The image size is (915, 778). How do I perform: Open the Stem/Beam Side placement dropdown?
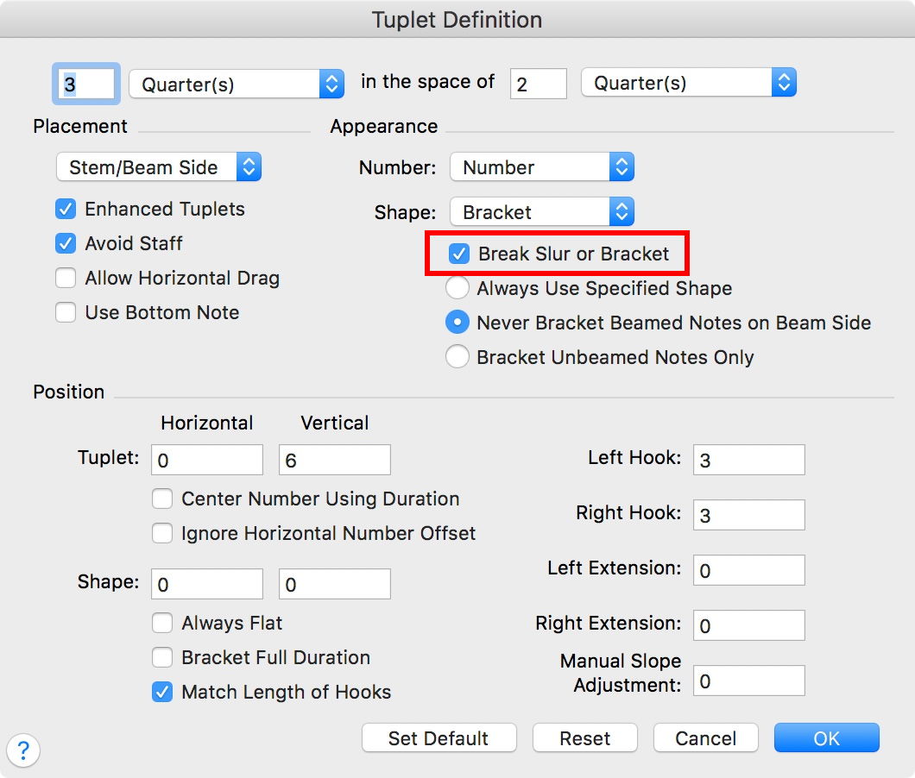coord(159,167)
